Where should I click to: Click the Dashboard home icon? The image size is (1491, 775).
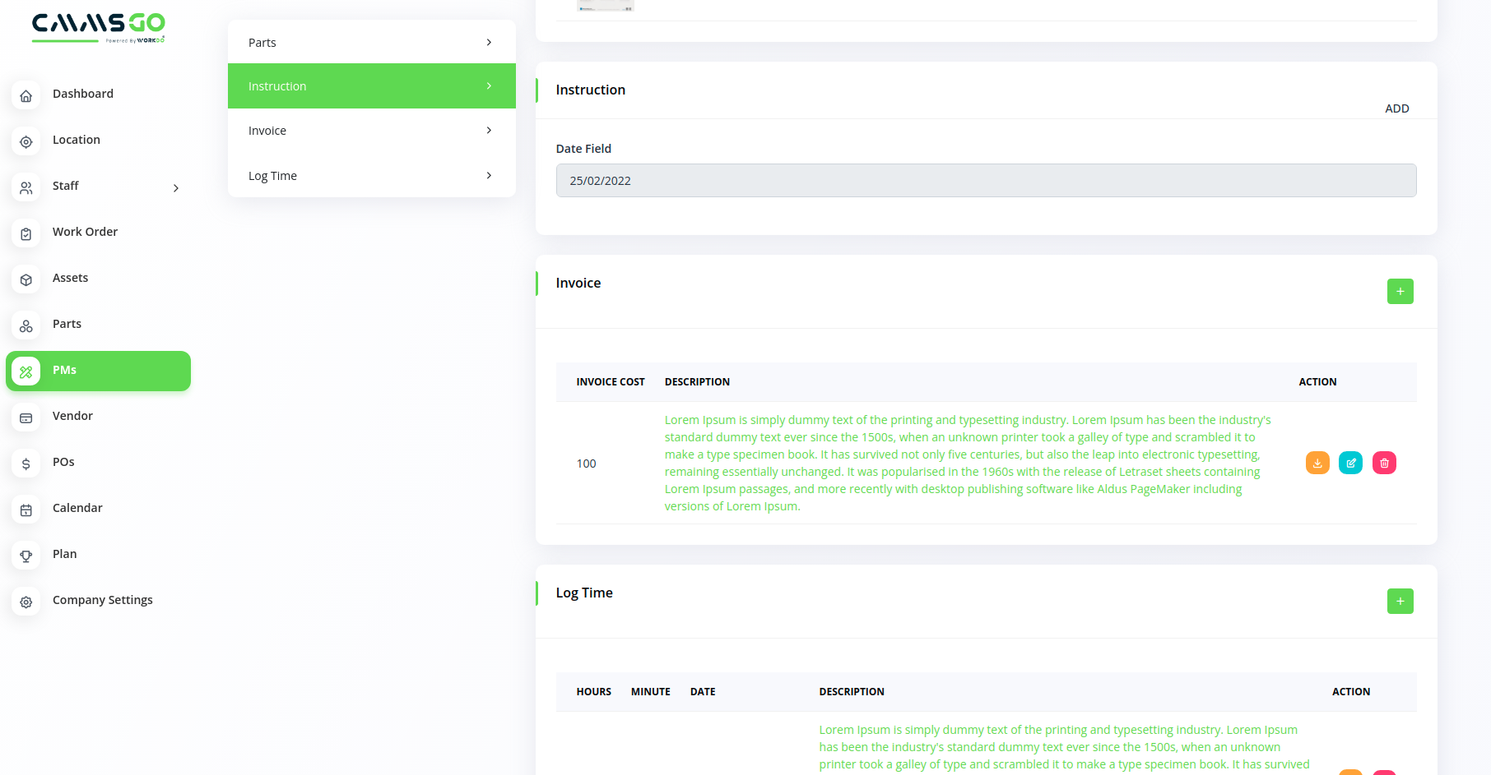tap(26, 95)
